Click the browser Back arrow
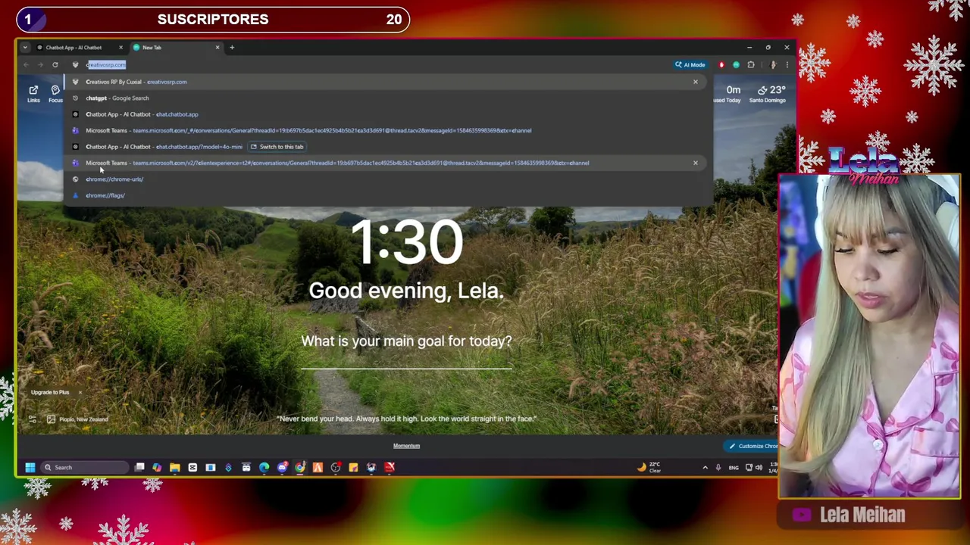The image size is (970, 545). point(26,65)
